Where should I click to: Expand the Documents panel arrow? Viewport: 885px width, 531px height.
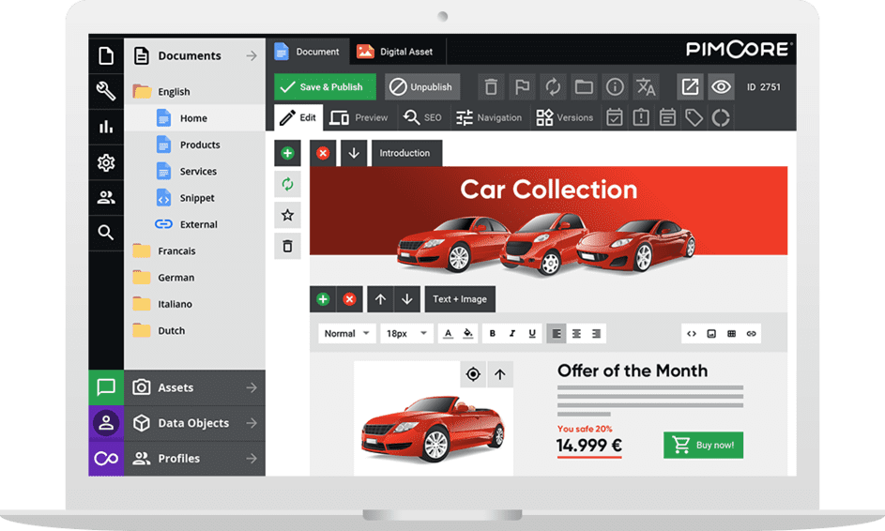[252, 56]
